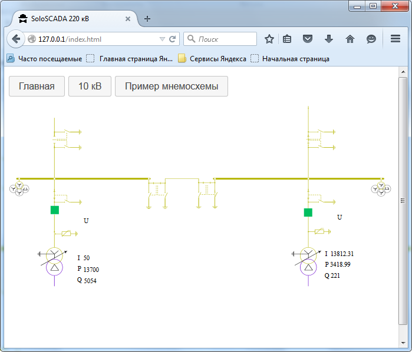
Task: Open Часто посещаемые bookmarks folder
Action: (x=44, y=58)
